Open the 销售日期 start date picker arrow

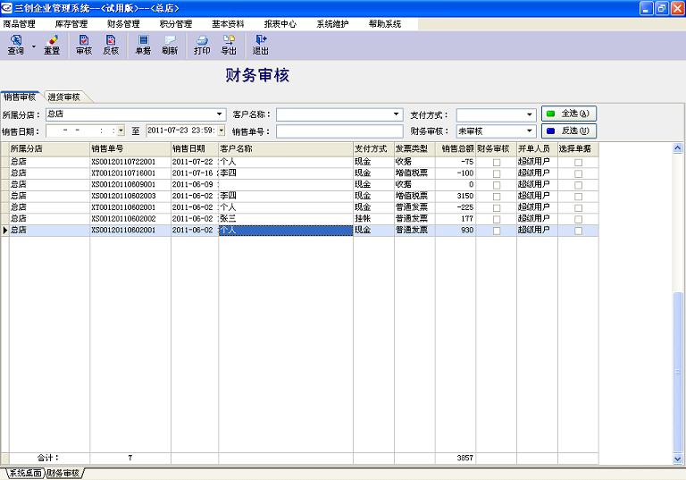pyautogui.click(x=121, y=131)
